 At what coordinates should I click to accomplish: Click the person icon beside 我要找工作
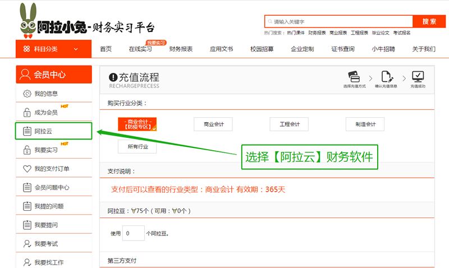[27, 262]
